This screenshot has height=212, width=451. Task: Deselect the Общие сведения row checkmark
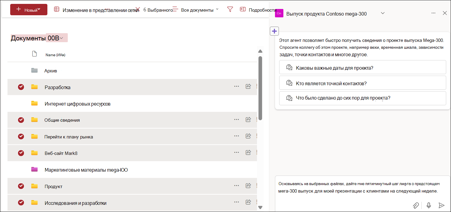(x=21, y=120)
